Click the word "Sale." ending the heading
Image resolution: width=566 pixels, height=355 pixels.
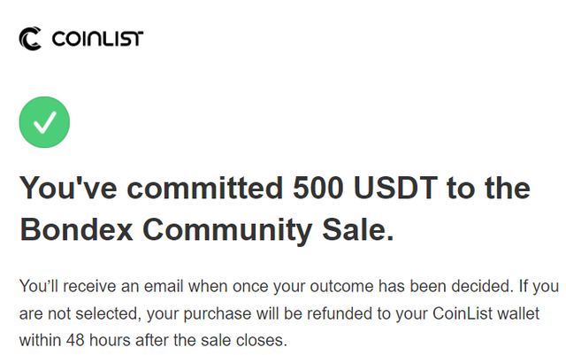(x=356, y=230)
